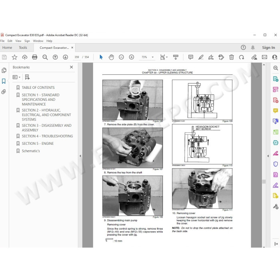Image resolution: width=280 pixels, height=280 pixels.
Task: Switch to the Tools tab
Action: pyautogui.click(x=23, y=48)
